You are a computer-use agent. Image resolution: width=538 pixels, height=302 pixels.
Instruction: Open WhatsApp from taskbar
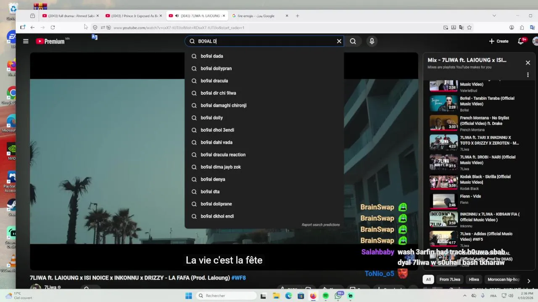[338, 296]
